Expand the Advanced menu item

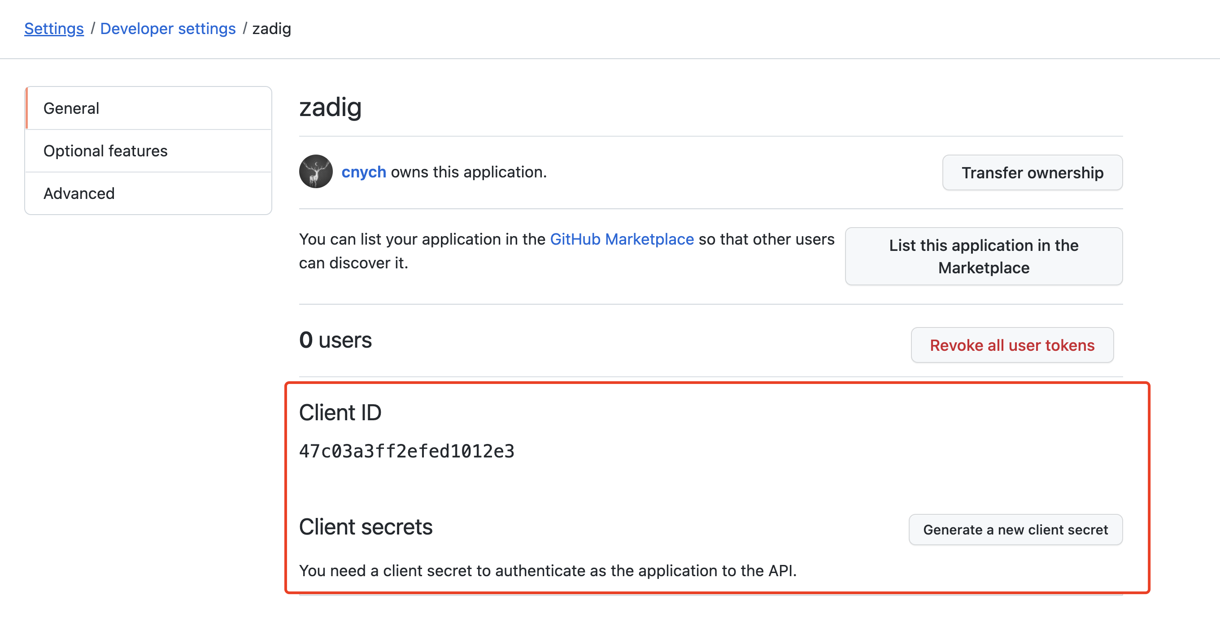(x=79, y=193)
